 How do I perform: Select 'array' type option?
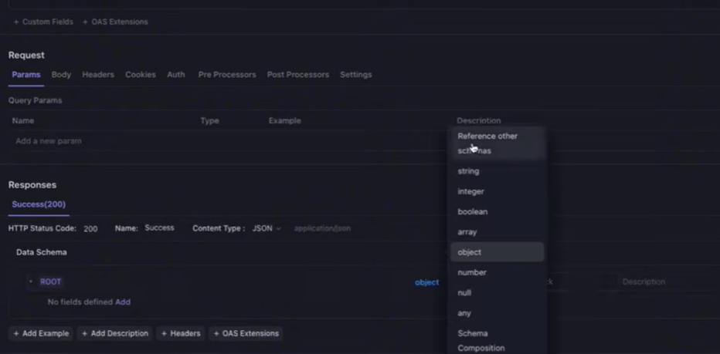pos(467,232)
